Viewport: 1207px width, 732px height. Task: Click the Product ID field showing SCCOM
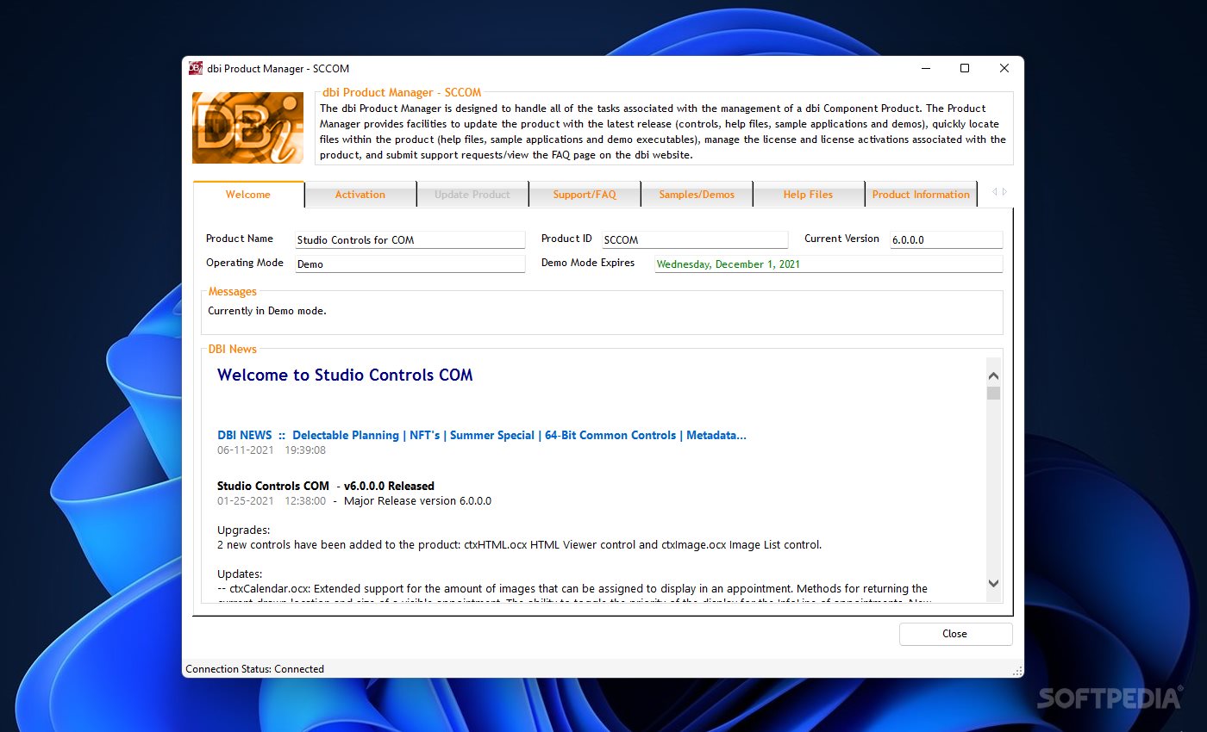pyautogui.click(x=695, y=240)
